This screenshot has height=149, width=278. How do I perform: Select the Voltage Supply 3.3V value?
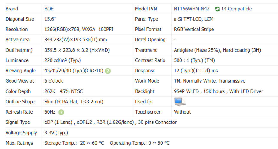[x=56, y=133]
